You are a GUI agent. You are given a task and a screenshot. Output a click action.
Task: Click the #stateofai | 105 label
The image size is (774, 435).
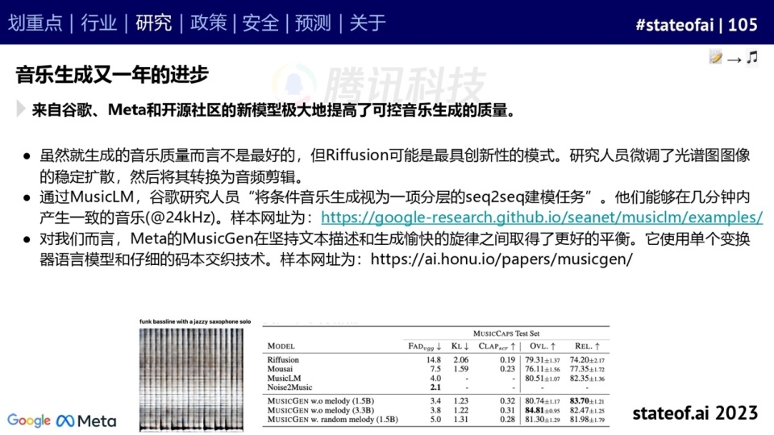point(697,25)
